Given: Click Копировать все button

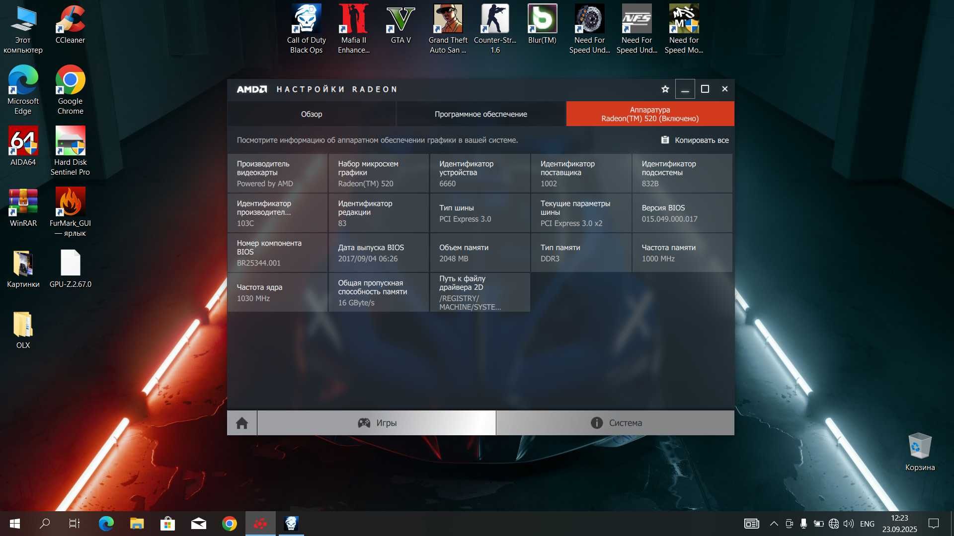Looking at the screenshot, I should click(x=695, y=140).
